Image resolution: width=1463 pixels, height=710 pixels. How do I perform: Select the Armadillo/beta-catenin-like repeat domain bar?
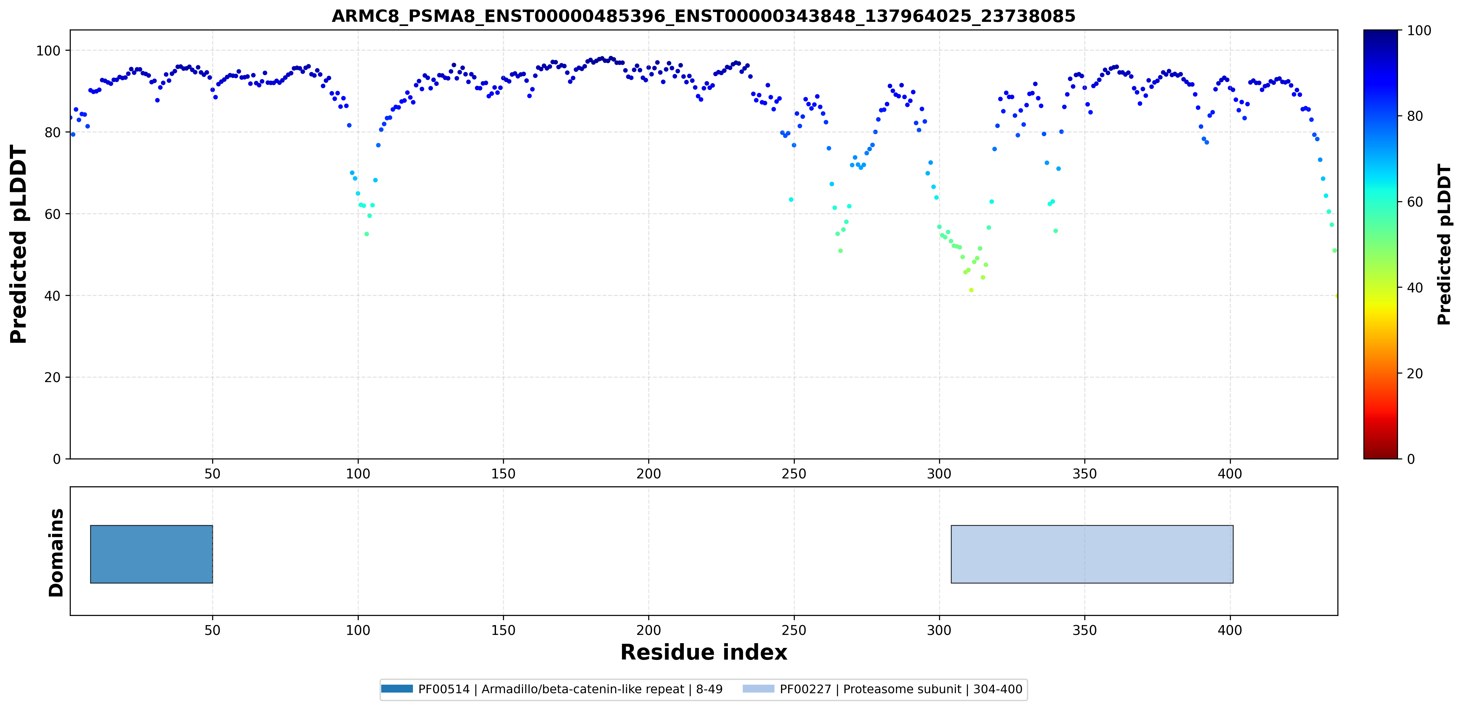pos(152,554)
